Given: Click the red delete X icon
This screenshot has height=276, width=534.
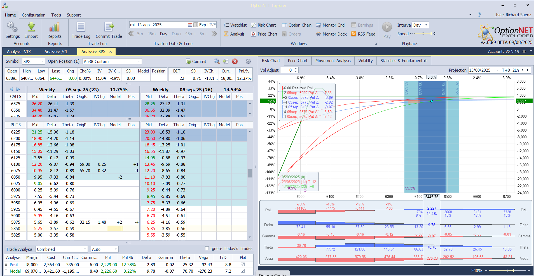Looking at the screenshot, I should pos(235,61).
